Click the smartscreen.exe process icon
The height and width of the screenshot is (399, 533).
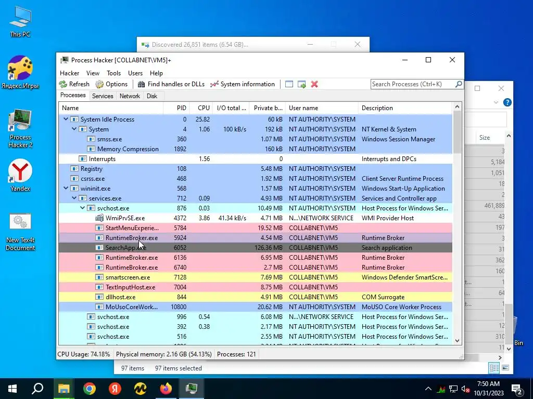[99, 277]
